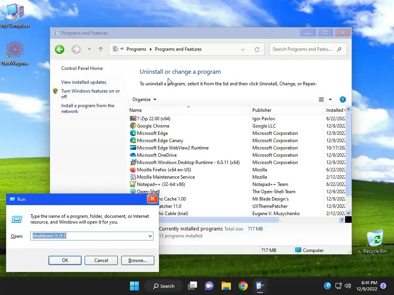Viewport: 394px width, 295px height.
Task: Select the 7-Zip 22.00 (x64) icon
Action: click(133, 118)
